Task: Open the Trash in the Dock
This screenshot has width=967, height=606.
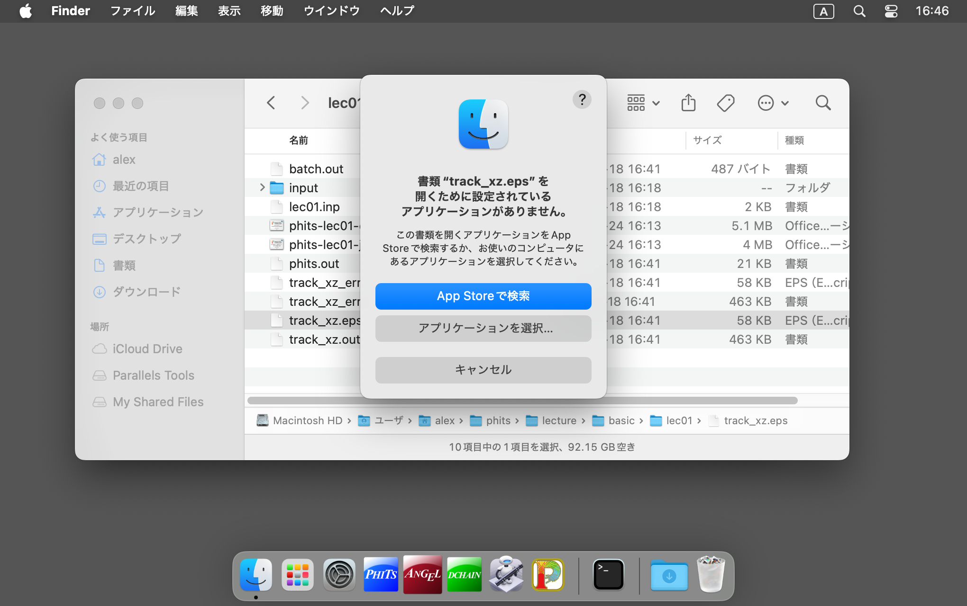Action: (x=710, y=575)
